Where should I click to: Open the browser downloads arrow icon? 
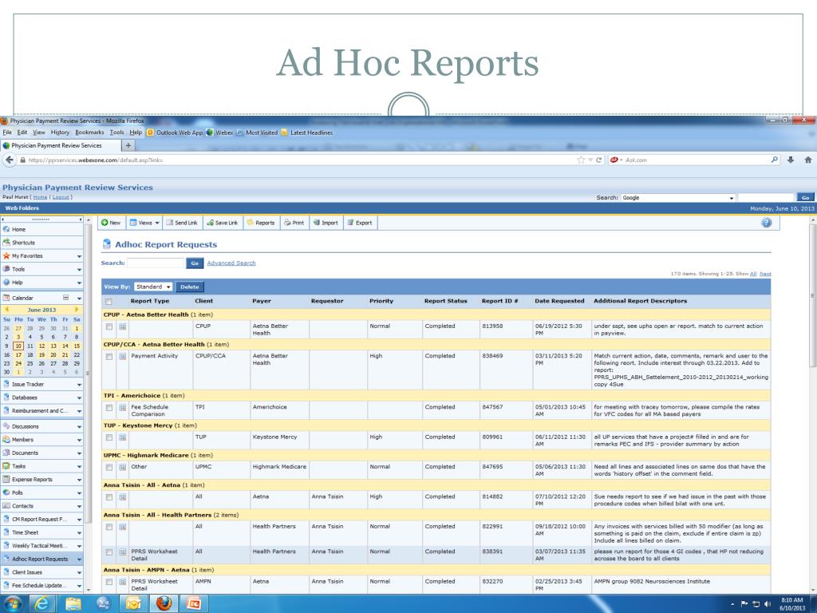[x=791, y=160]
